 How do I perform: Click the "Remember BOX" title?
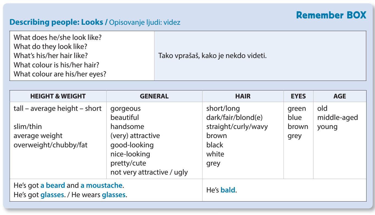331,15
